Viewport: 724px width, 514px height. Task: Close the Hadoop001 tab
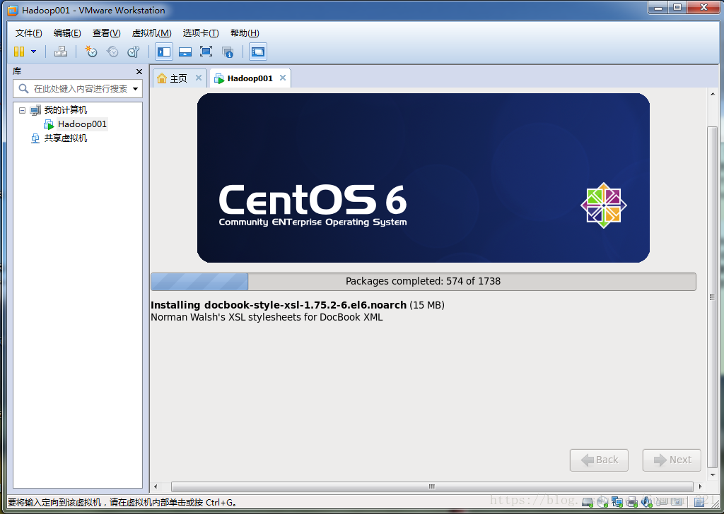[x=283, y=78]
